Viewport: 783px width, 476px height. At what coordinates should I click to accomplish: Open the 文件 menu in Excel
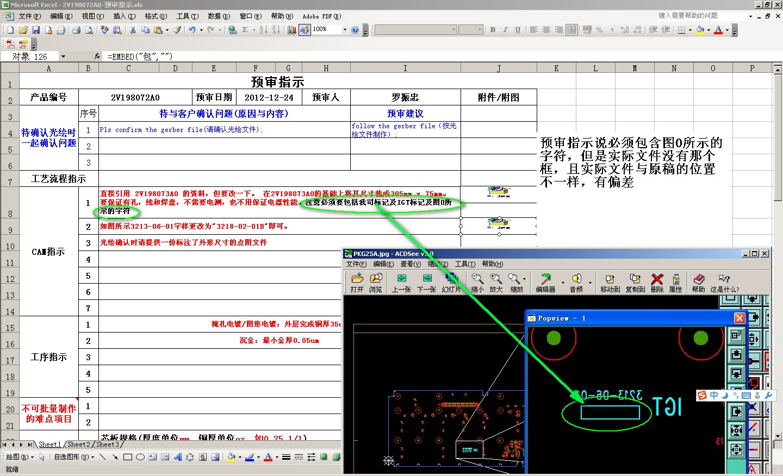pyautogui.click(x=29, y=16)
